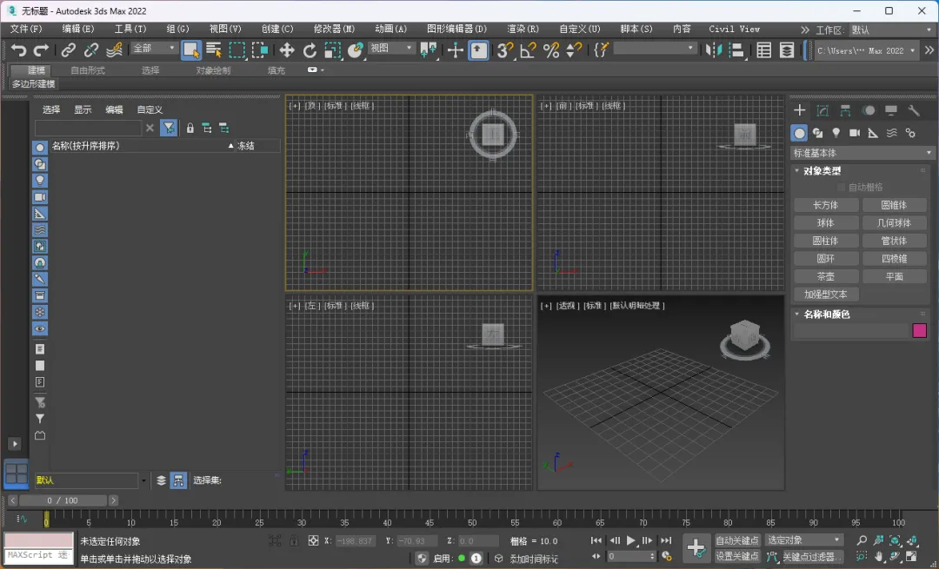Switch to the 自由形式 ribbon tab
The width and height of the screenshot is (939, 569).
point(88,70)
